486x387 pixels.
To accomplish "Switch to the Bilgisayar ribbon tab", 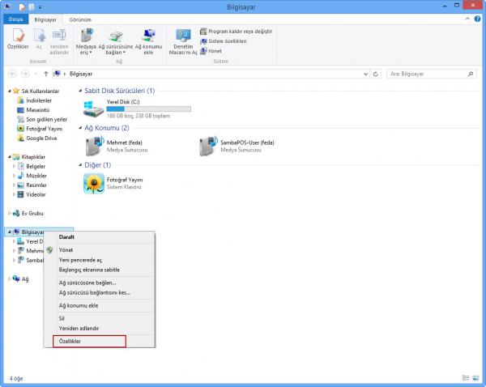I will click(x=45, y=19).
